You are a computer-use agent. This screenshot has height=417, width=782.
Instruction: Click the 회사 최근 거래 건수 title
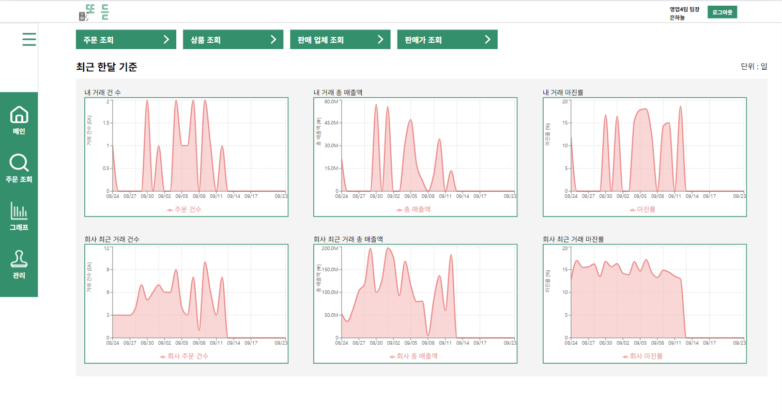click(112, 239)
